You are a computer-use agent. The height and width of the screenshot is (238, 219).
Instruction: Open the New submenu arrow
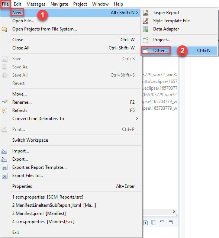137,13
